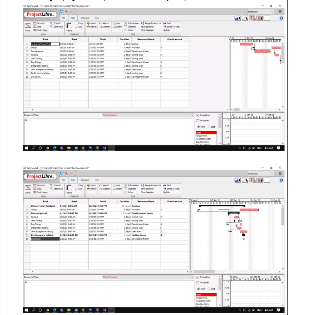Select WBS view in the upper ProjectLibre window
Image resolution: width=314 pixels, height=315 pixels.
click(x=38, y=27)
